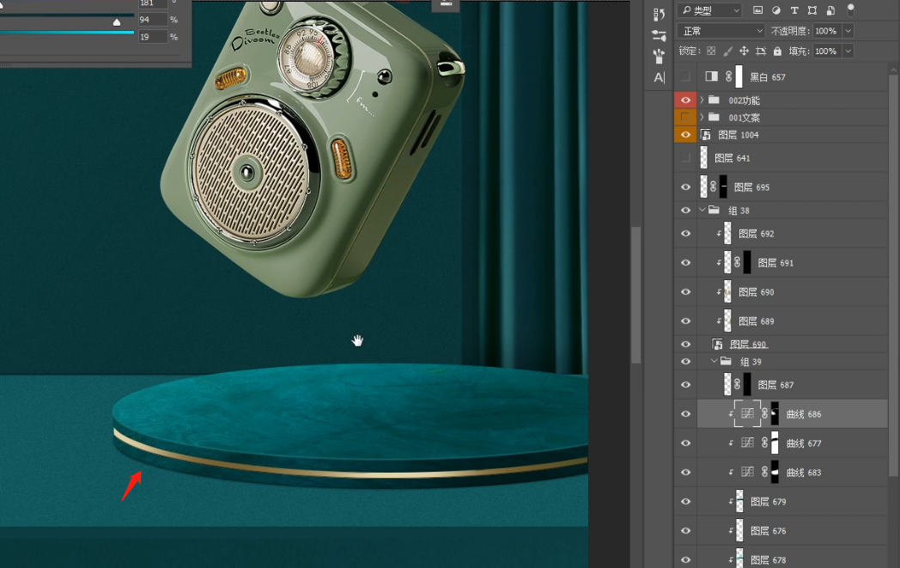Hide the 002功能 group
The width and height of the screenshot is (900, 568).
click(x=685, y=100)
